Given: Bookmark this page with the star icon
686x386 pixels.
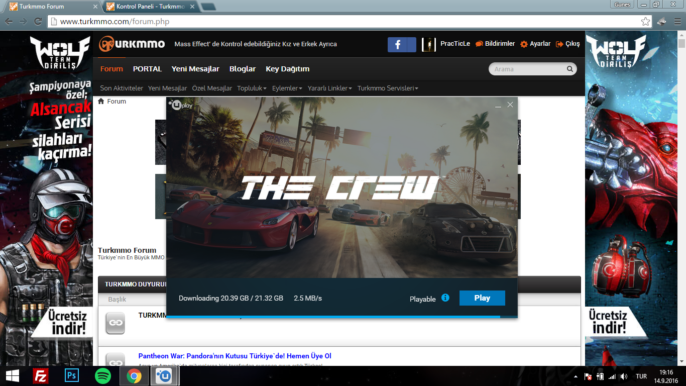Looking at the screenshot, I should point(645,22).
